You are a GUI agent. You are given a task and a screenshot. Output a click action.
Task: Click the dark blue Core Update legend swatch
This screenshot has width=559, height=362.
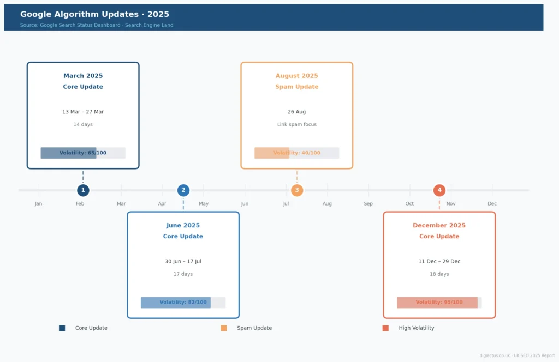click(x=62, y=328)
